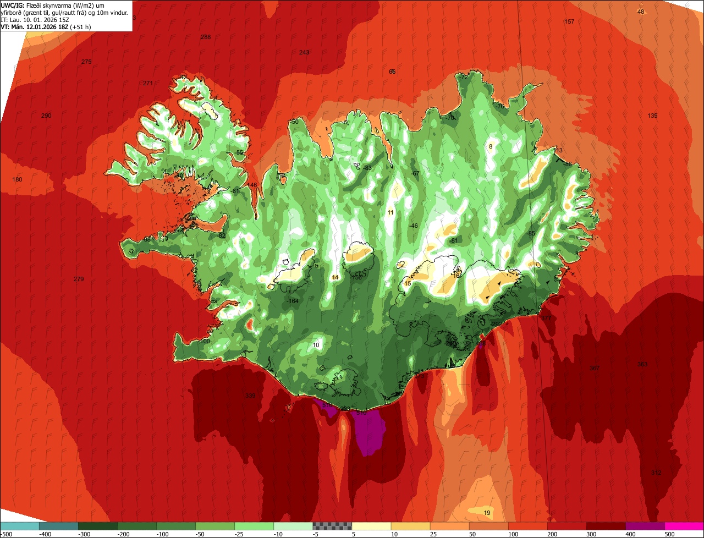Click the value 312 in the lower right

tap(656, 473)
